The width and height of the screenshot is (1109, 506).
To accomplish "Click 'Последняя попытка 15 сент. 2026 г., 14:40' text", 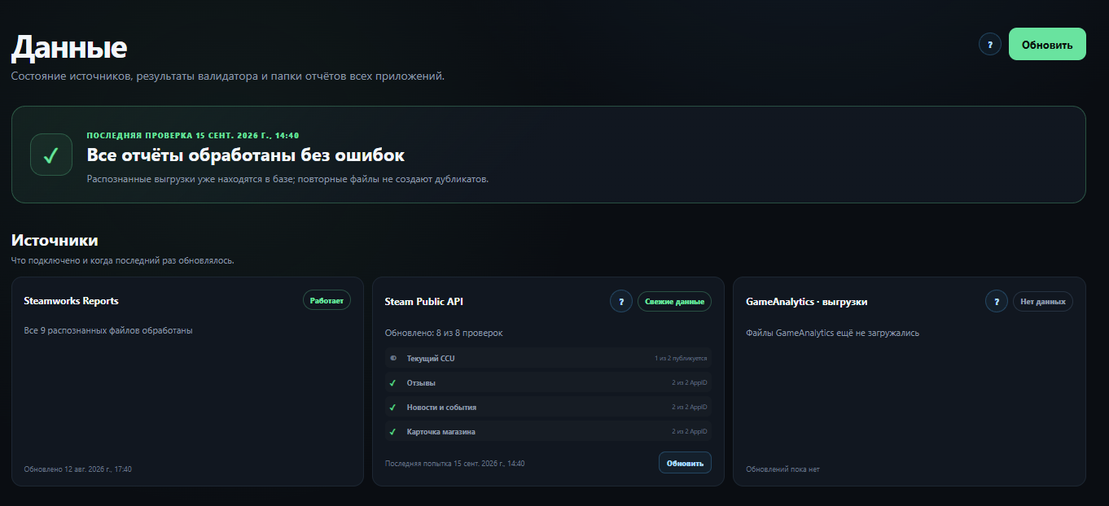I will (454, 463).
